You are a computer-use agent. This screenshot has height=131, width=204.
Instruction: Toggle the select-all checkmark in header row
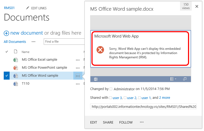tap(7, 52)
